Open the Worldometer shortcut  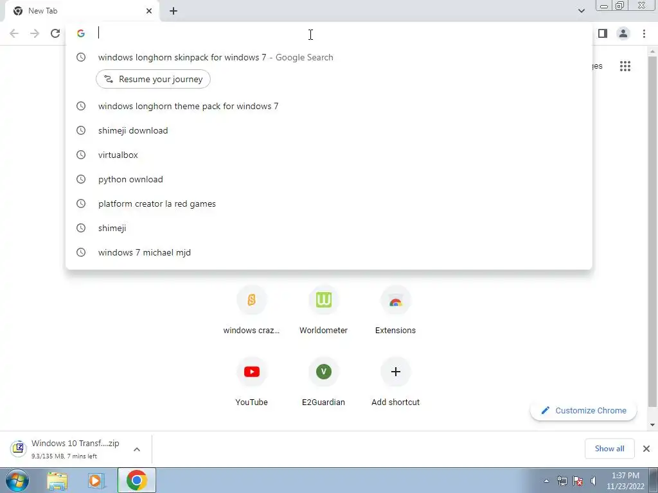[x=324, y=310]
